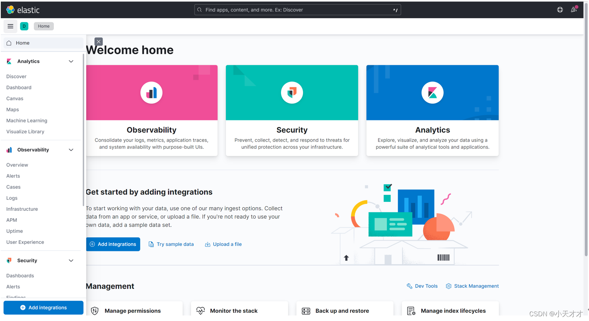Image resolution: width=589 pixels, height=321 pixels.
Task: Open Discover from the sidebar
Action: (x=17, y=76)
